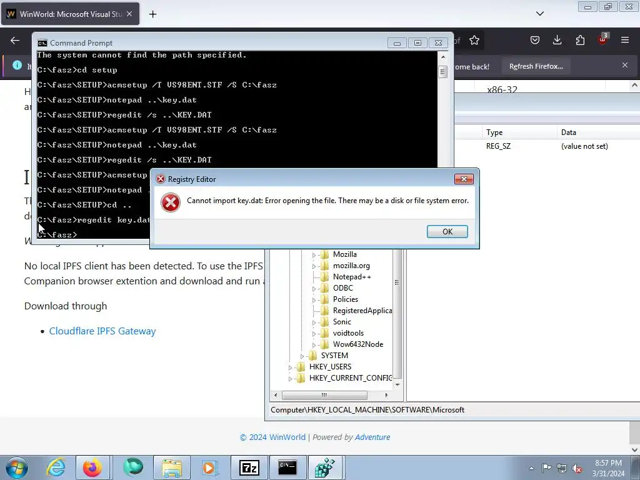Screen dimensions: 640x480
Task: Launch Internet Explorer from taskbar
Action: click(56, 467)
